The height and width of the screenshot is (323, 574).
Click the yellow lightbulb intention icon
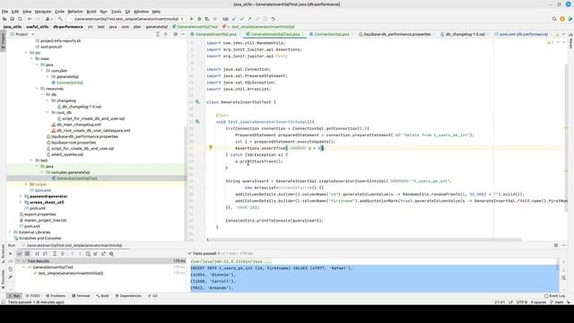click(211, 147)
